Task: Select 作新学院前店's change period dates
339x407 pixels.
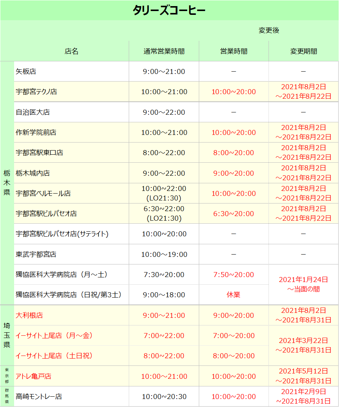Action: (304, 132)
